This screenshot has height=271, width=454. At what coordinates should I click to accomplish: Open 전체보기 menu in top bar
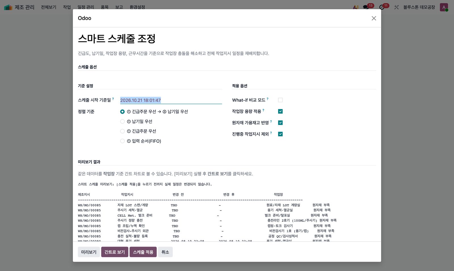tap(49, 7)
